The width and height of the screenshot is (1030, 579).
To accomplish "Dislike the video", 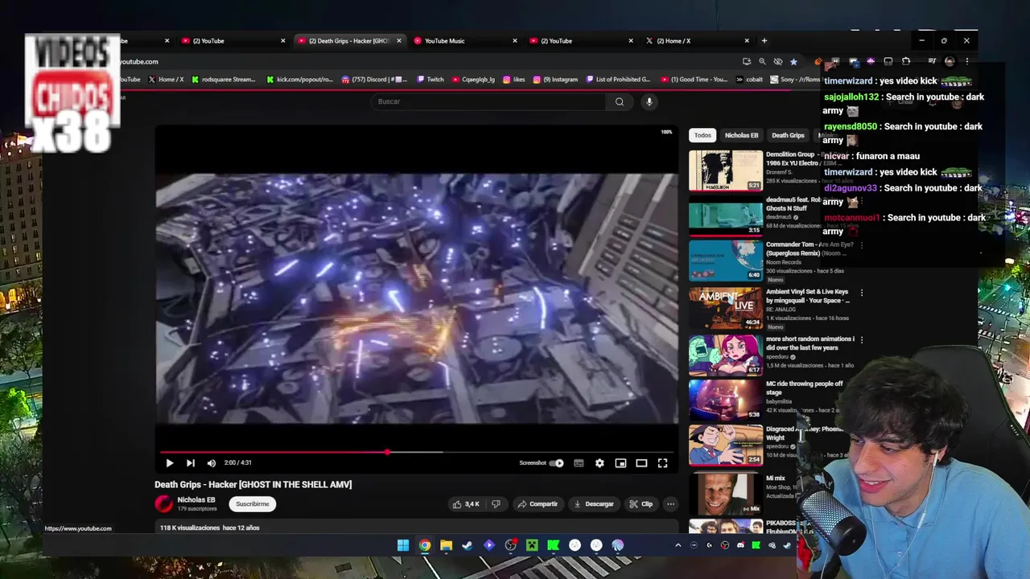I will coord(496,504).
